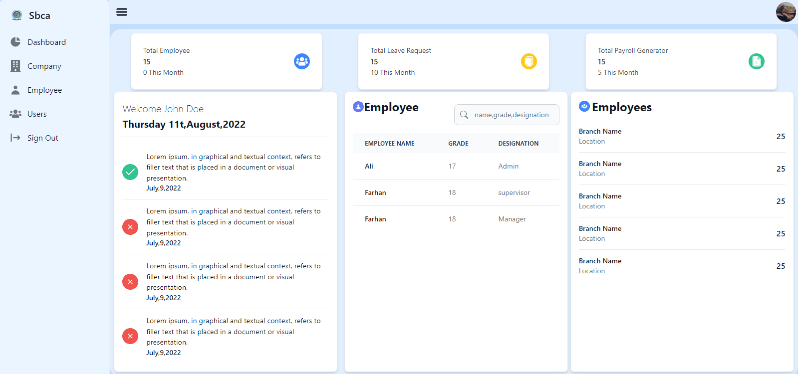The width and height of the screenshot is (798, 374).
Task: Click the green Total Payroll Generator icon
Action: click(757, 61)
